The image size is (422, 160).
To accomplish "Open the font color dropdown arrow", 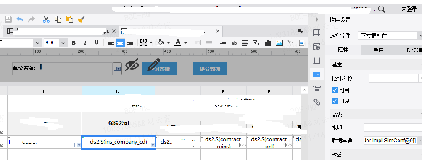I will tap(186, 43).
